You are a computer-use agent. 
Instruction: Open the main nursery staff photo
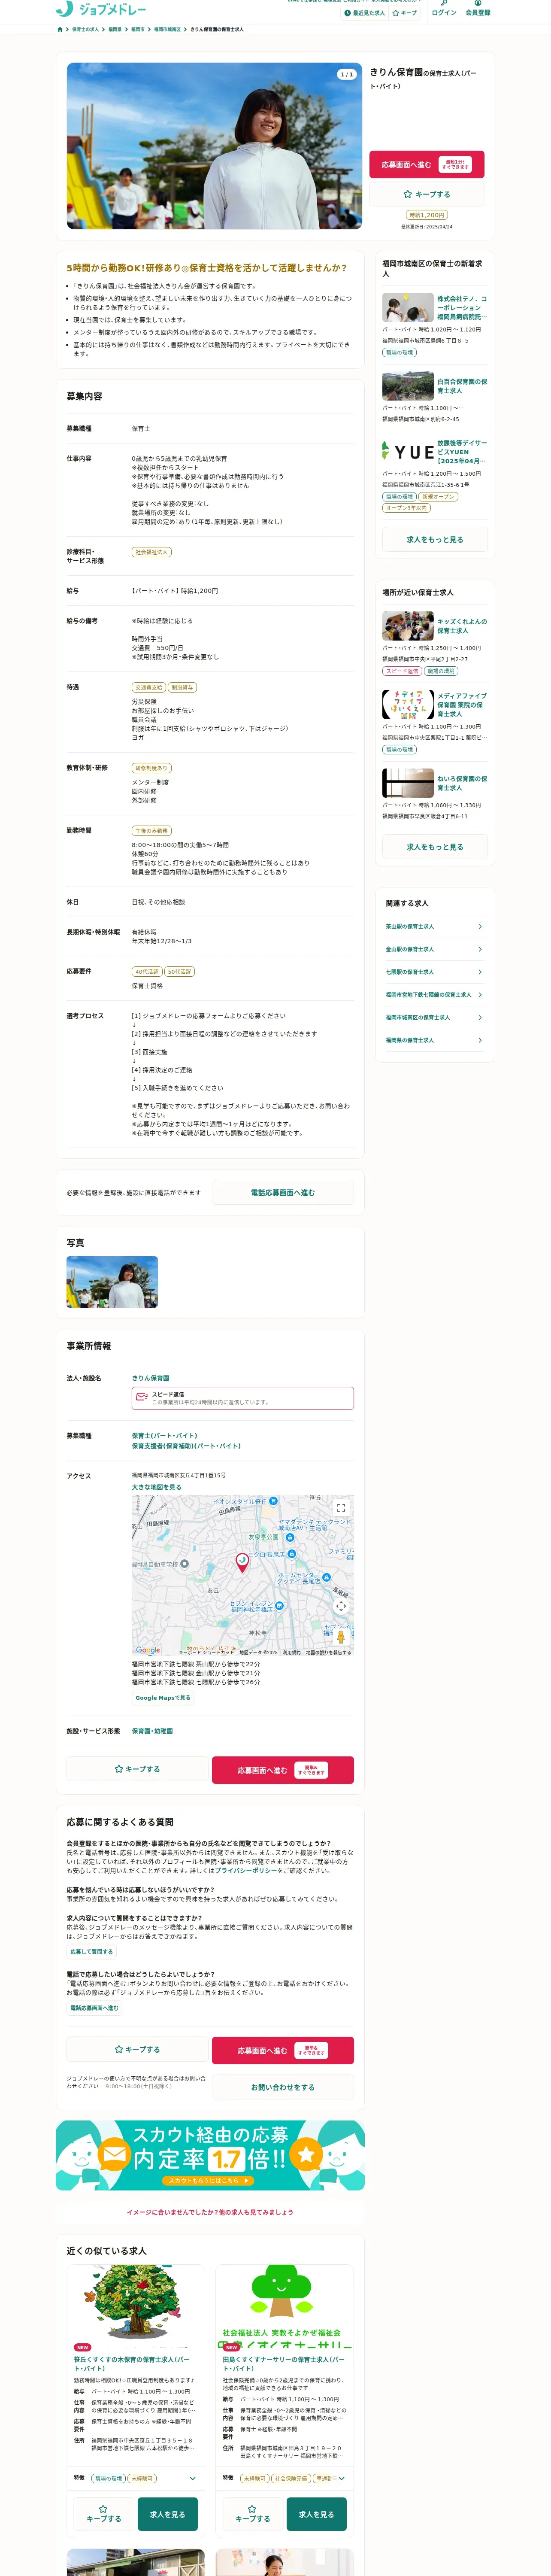click(214, 146)
